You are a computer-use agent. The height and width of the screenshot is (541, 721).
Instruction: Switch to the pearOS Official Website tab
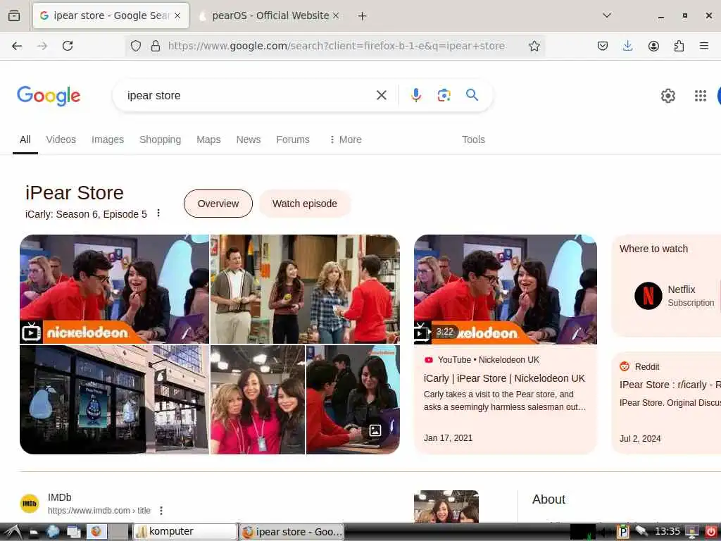(270, 15)
